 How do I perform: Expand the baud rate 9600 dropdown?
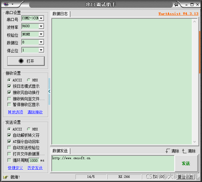41,26
